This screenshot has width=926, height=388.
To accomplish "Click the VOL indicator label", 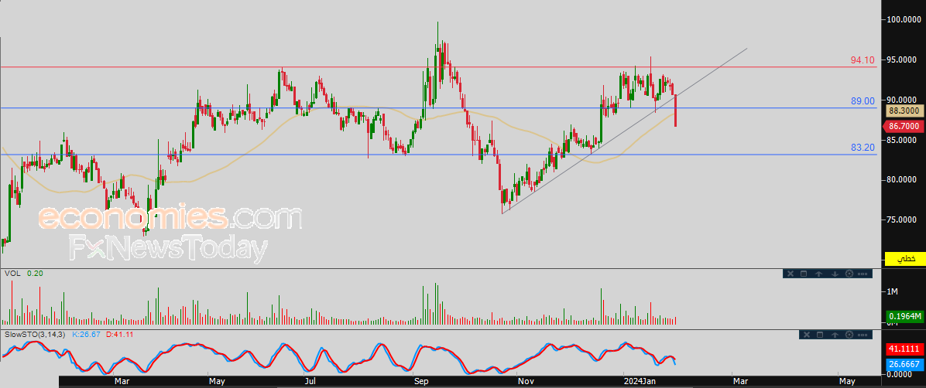I will (x=11, y=274).
